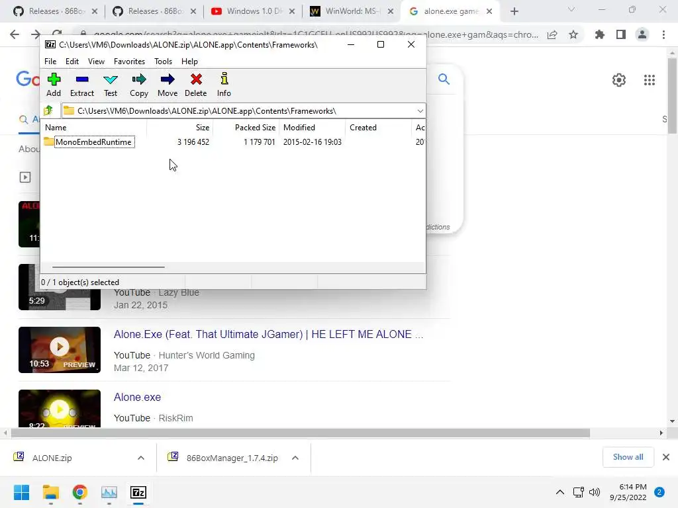The height and width of the screenshot is (508, 678).
Task: Expand the 86BoxManager_1.7.4.zip download chevron
Action: coord(295,458)
